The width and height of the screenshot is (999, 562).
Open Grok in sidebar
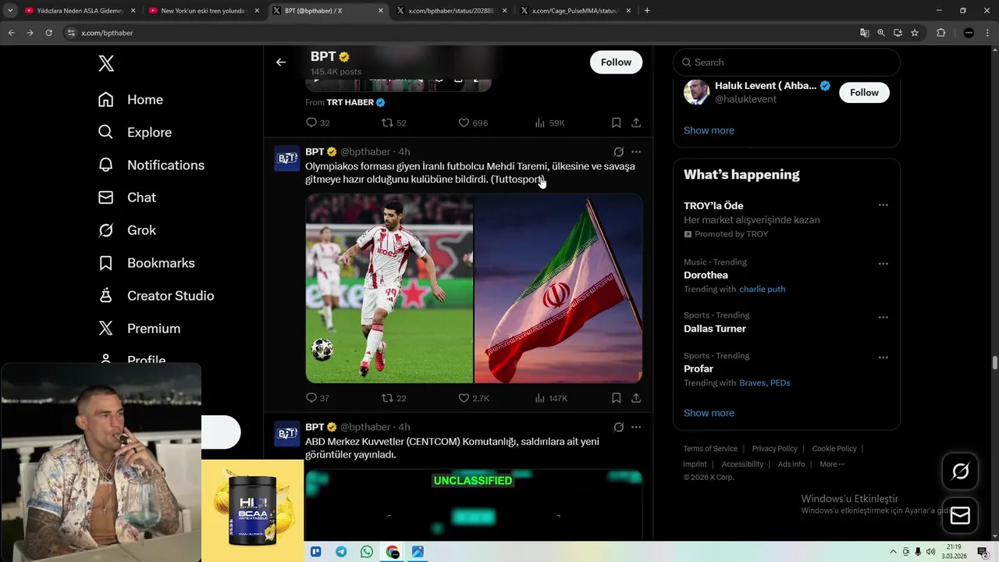pos(126,231)
